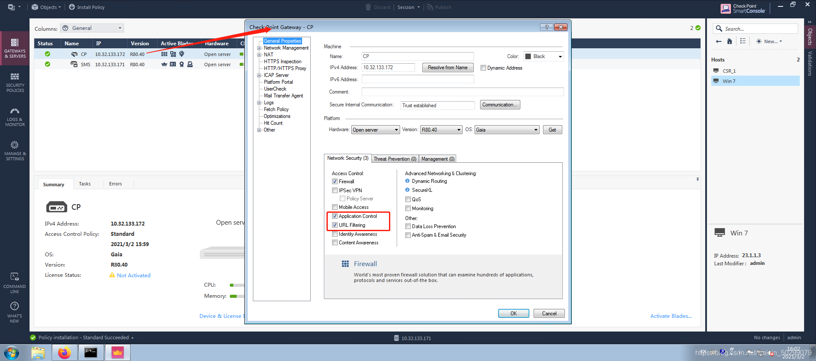Screen dimensions: 816x361
Task: Open the Logs & Monitor view
Action: [x=15, y=117]
